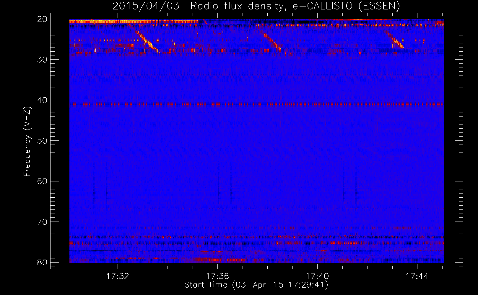This screenshot has width=478, height=295.
Task: Click the 30 frequency tick label
Action: coord(42,60)
